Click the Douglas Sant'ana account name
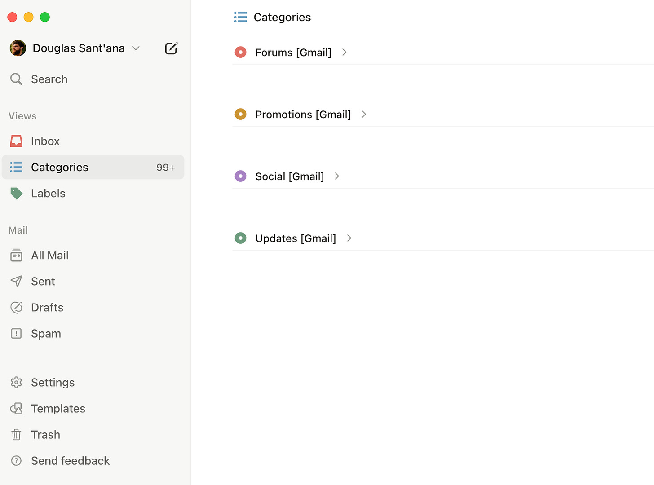 point(79,48)
